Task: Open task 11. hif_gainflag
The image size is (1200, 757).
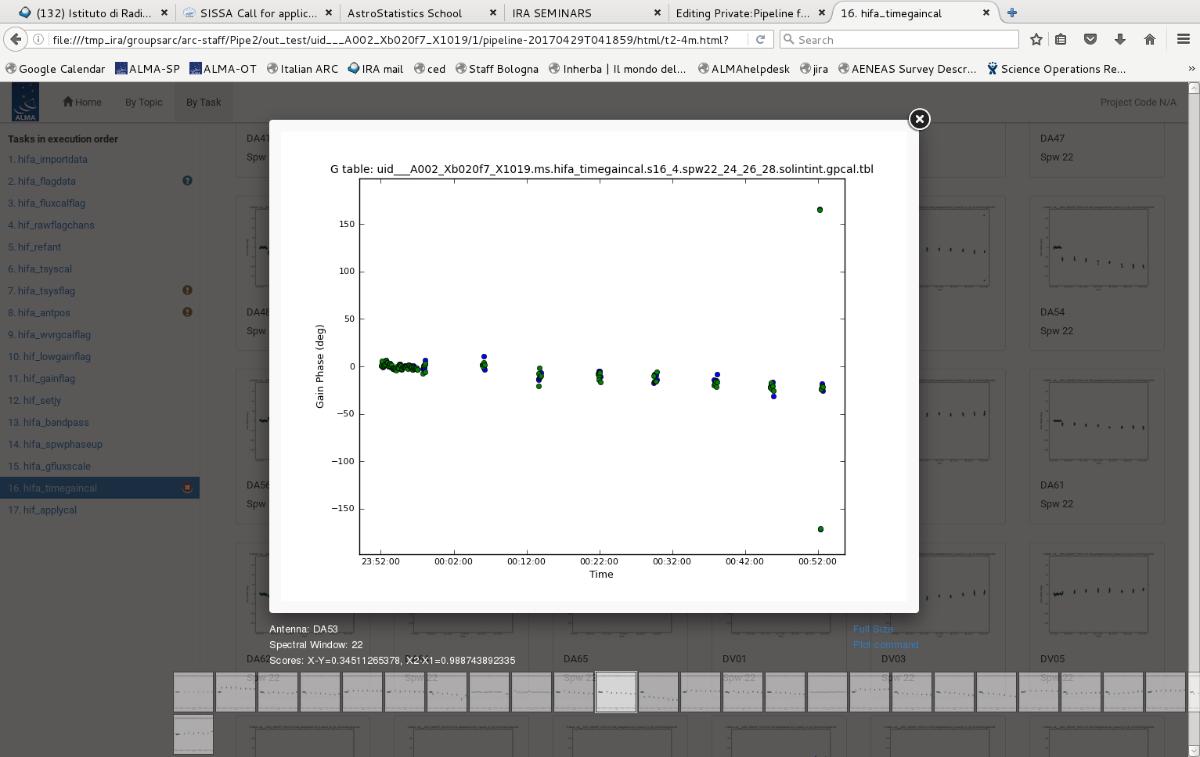Action: tap(41, 378)
